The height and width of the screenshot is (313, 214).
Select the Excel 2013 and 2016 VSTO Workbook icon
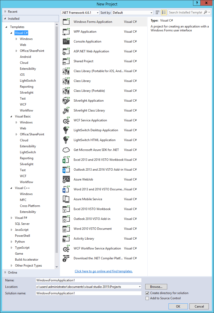pyautogui.click(x=66, y=160)
